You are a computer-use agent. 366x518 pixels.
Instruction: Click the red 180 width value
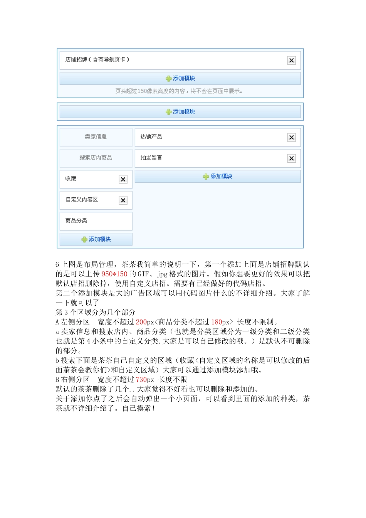(x=217, y=322)
